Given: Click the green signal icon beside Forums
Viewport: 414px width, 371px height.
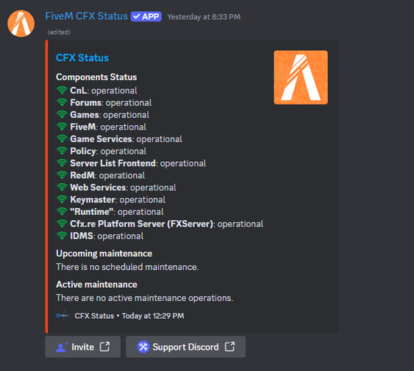Looking at the screenshot, I should tap(62, 102).
